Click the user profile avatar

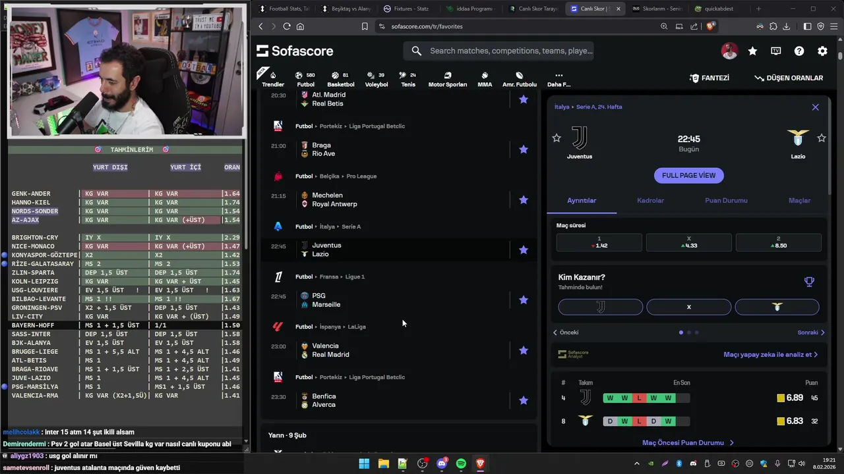[x=729, y=51]
